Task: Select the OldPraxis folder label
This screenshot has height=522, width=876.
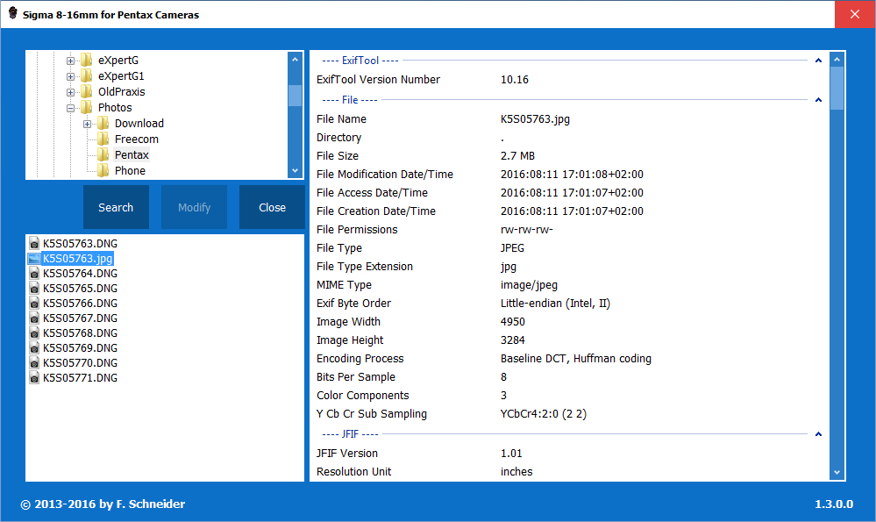Action: pyautogui.click(x=122, y=91)
